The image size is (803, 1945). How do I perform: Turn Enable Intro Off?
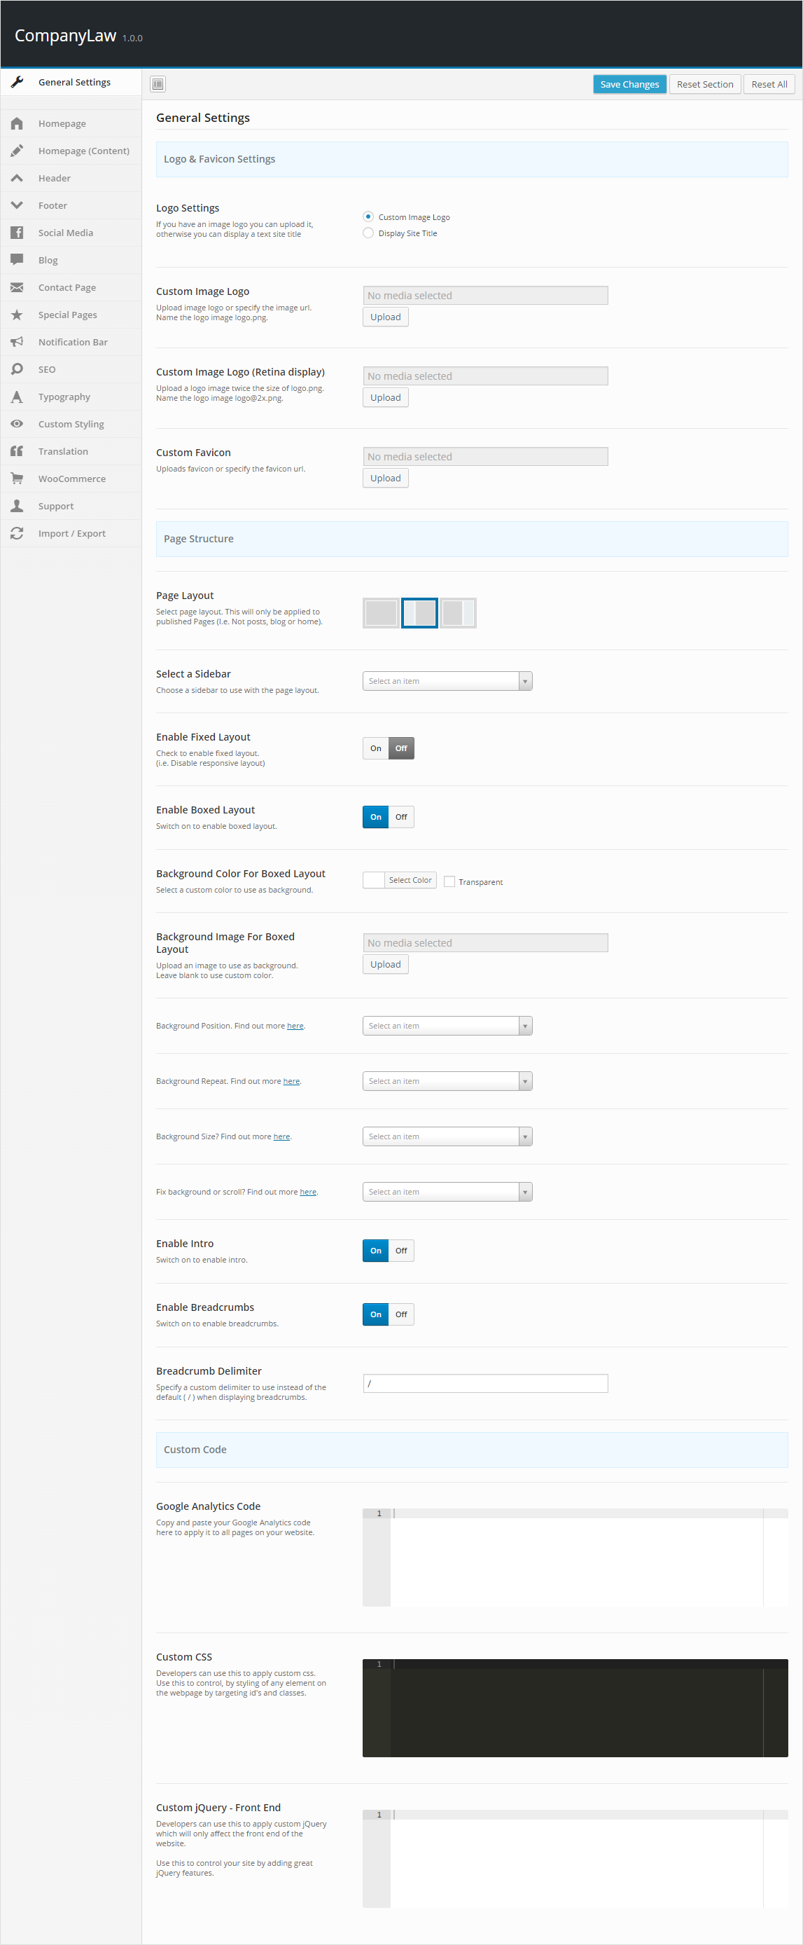(402, 1251)
